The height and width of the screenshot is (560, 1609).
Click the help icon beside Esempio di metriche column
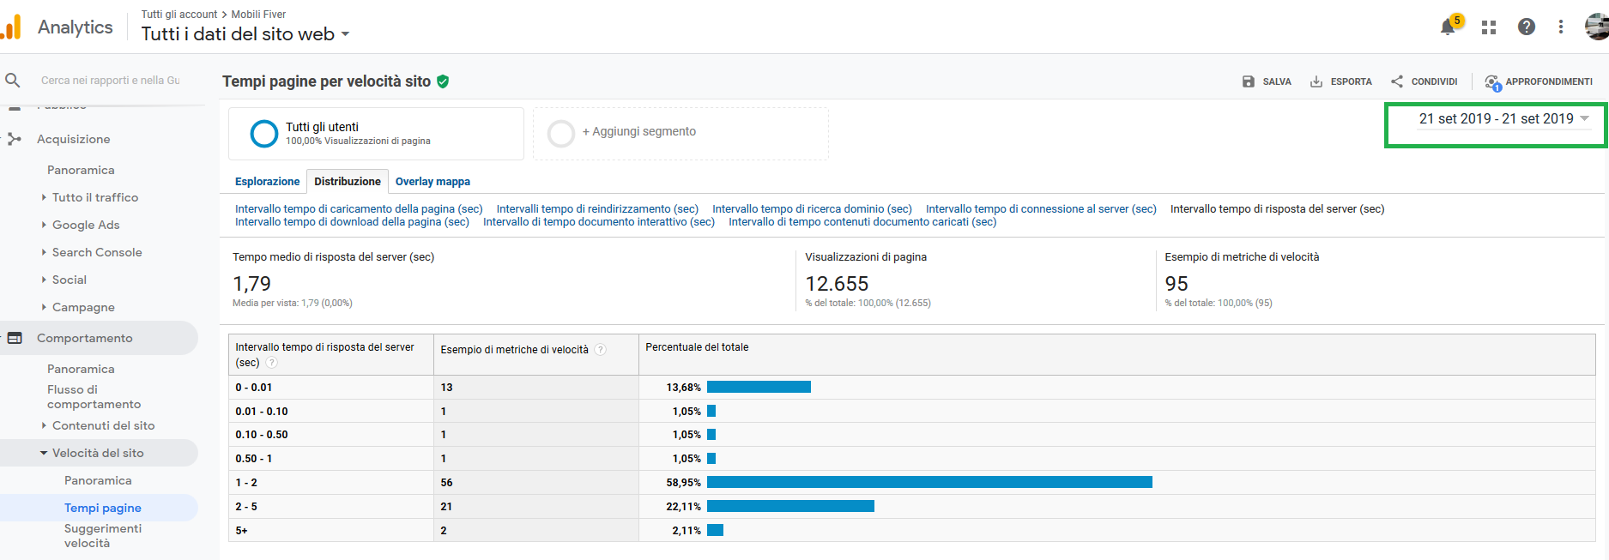tap(601, 350)
